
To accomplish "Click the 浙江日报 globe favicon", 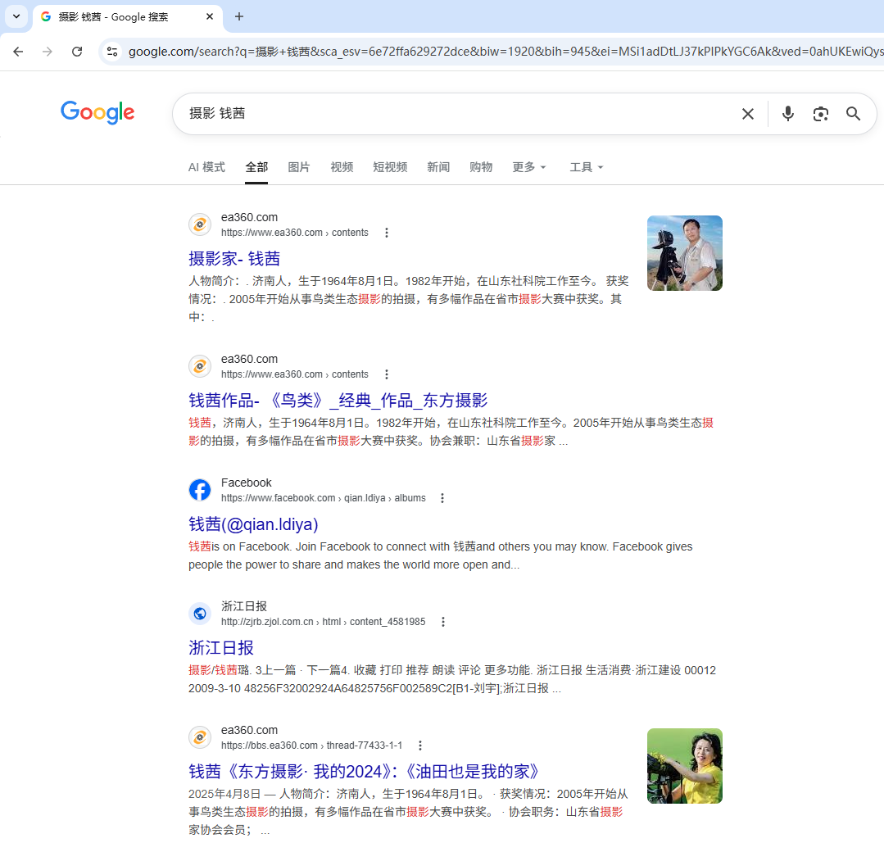I will (200, 613).
